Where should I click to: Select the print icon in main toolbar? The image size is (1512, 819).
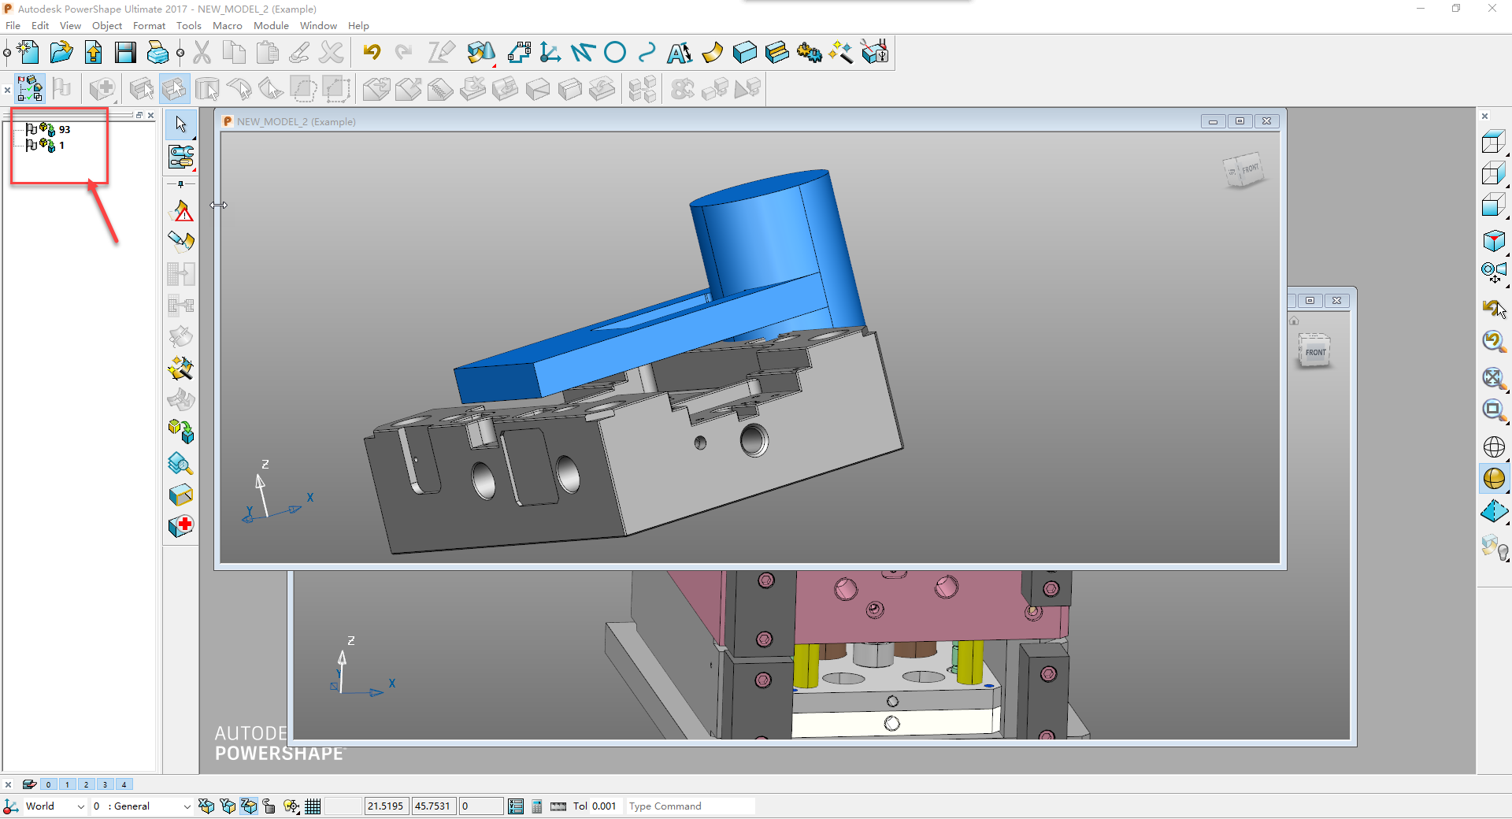click(x=157, y=52)
